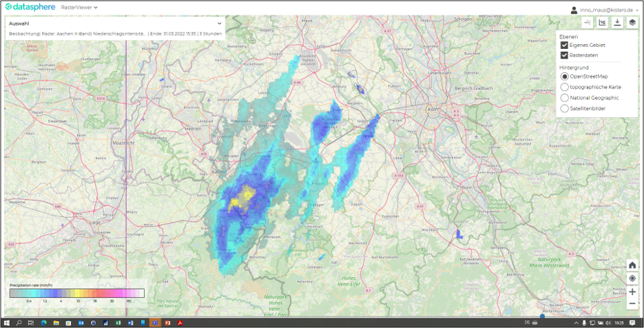The image size is (644, 328).
Task: Expand the Auswahl dropdown
Action: [x=219, y=23]
